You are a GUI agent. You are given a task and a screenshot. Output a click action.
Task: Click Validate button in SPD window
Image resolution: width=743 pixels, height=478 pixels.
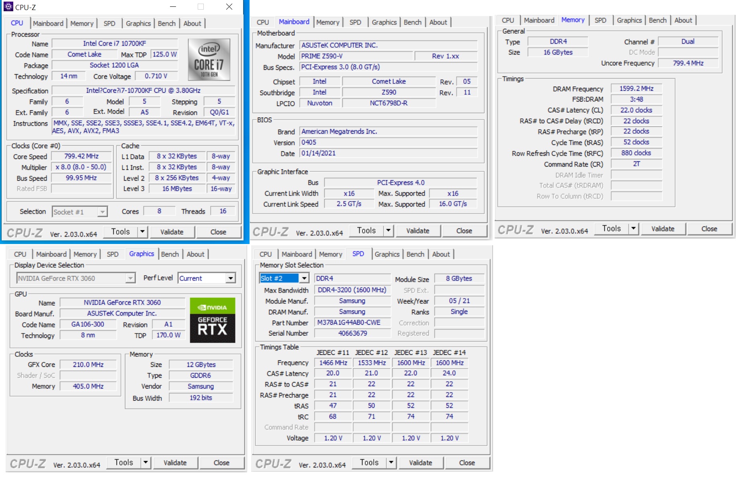(x=421, y=462)
